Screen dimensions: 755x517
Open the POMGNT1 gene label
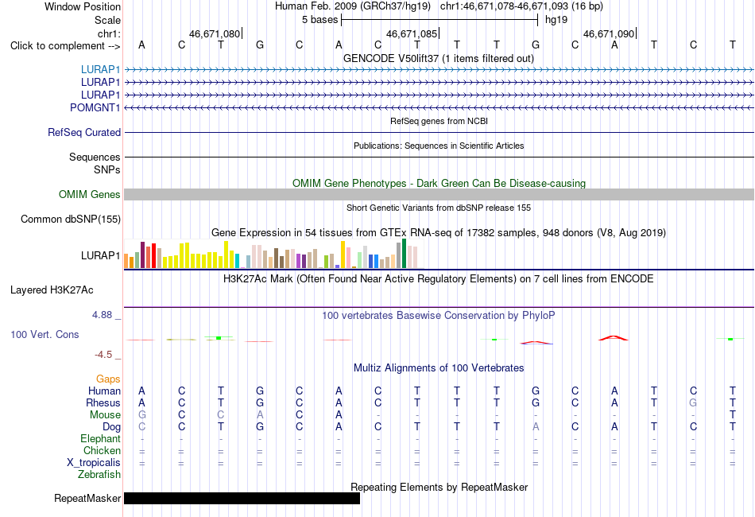click(95, 107)
